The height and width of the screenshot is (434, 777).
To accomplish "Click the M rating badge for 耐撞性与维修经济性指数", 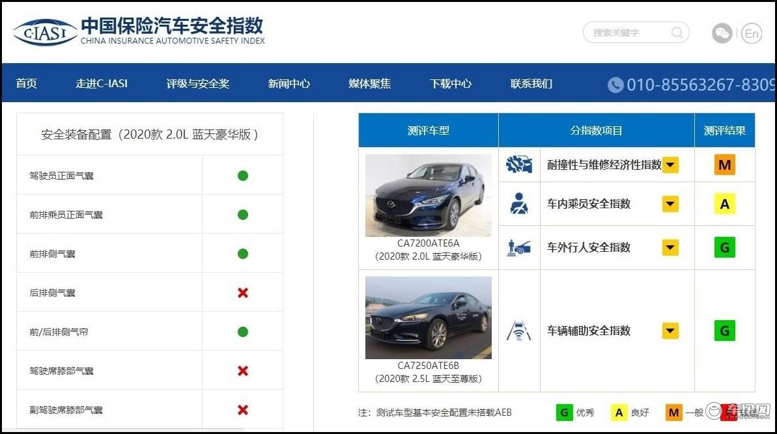I will click(x=724, y=165).
